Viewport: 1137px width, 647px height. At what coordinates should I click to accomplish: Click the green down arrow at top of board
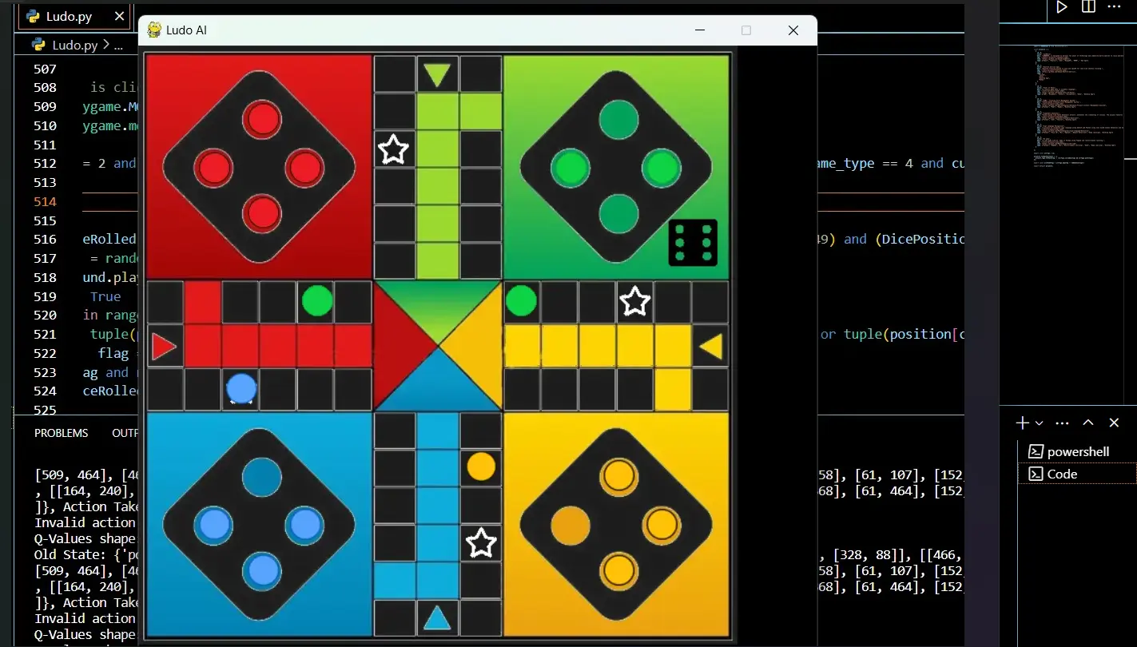point(437,75)
